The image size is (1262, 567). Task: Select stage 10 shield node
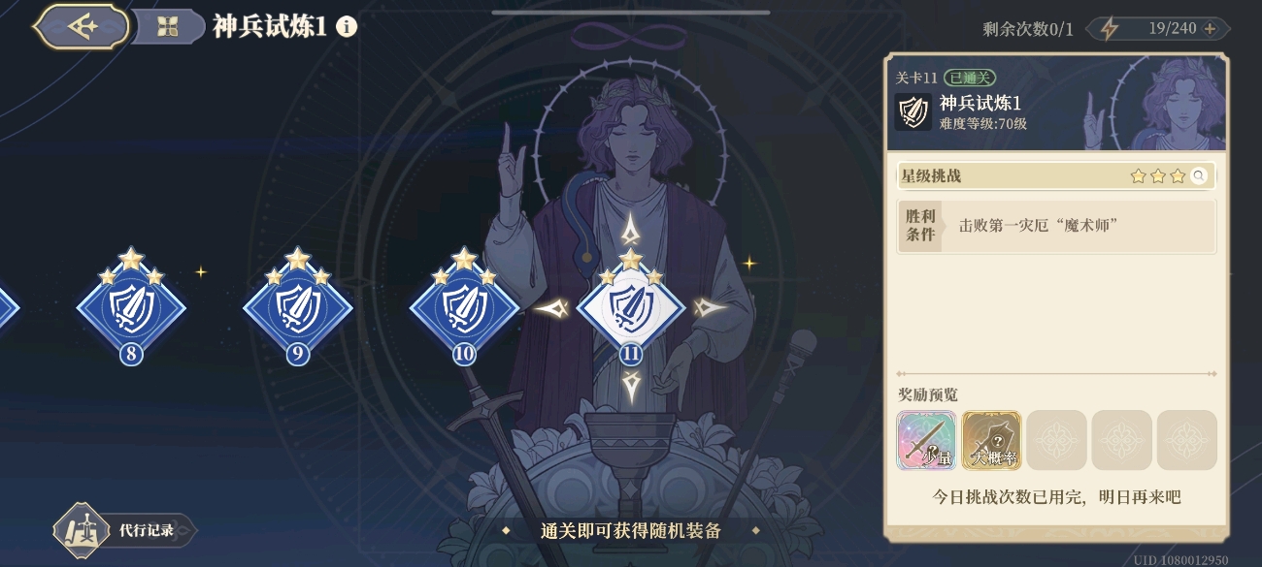click(464, 306)
